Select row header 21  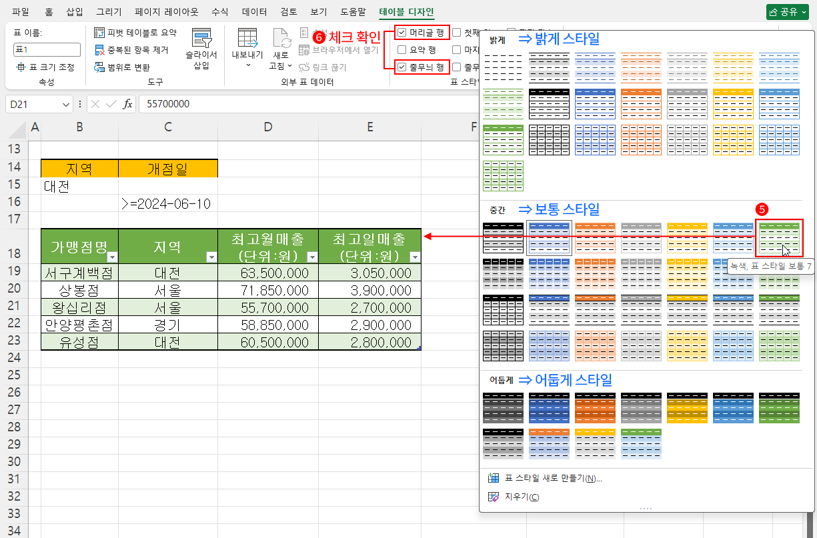coord(14,307)
